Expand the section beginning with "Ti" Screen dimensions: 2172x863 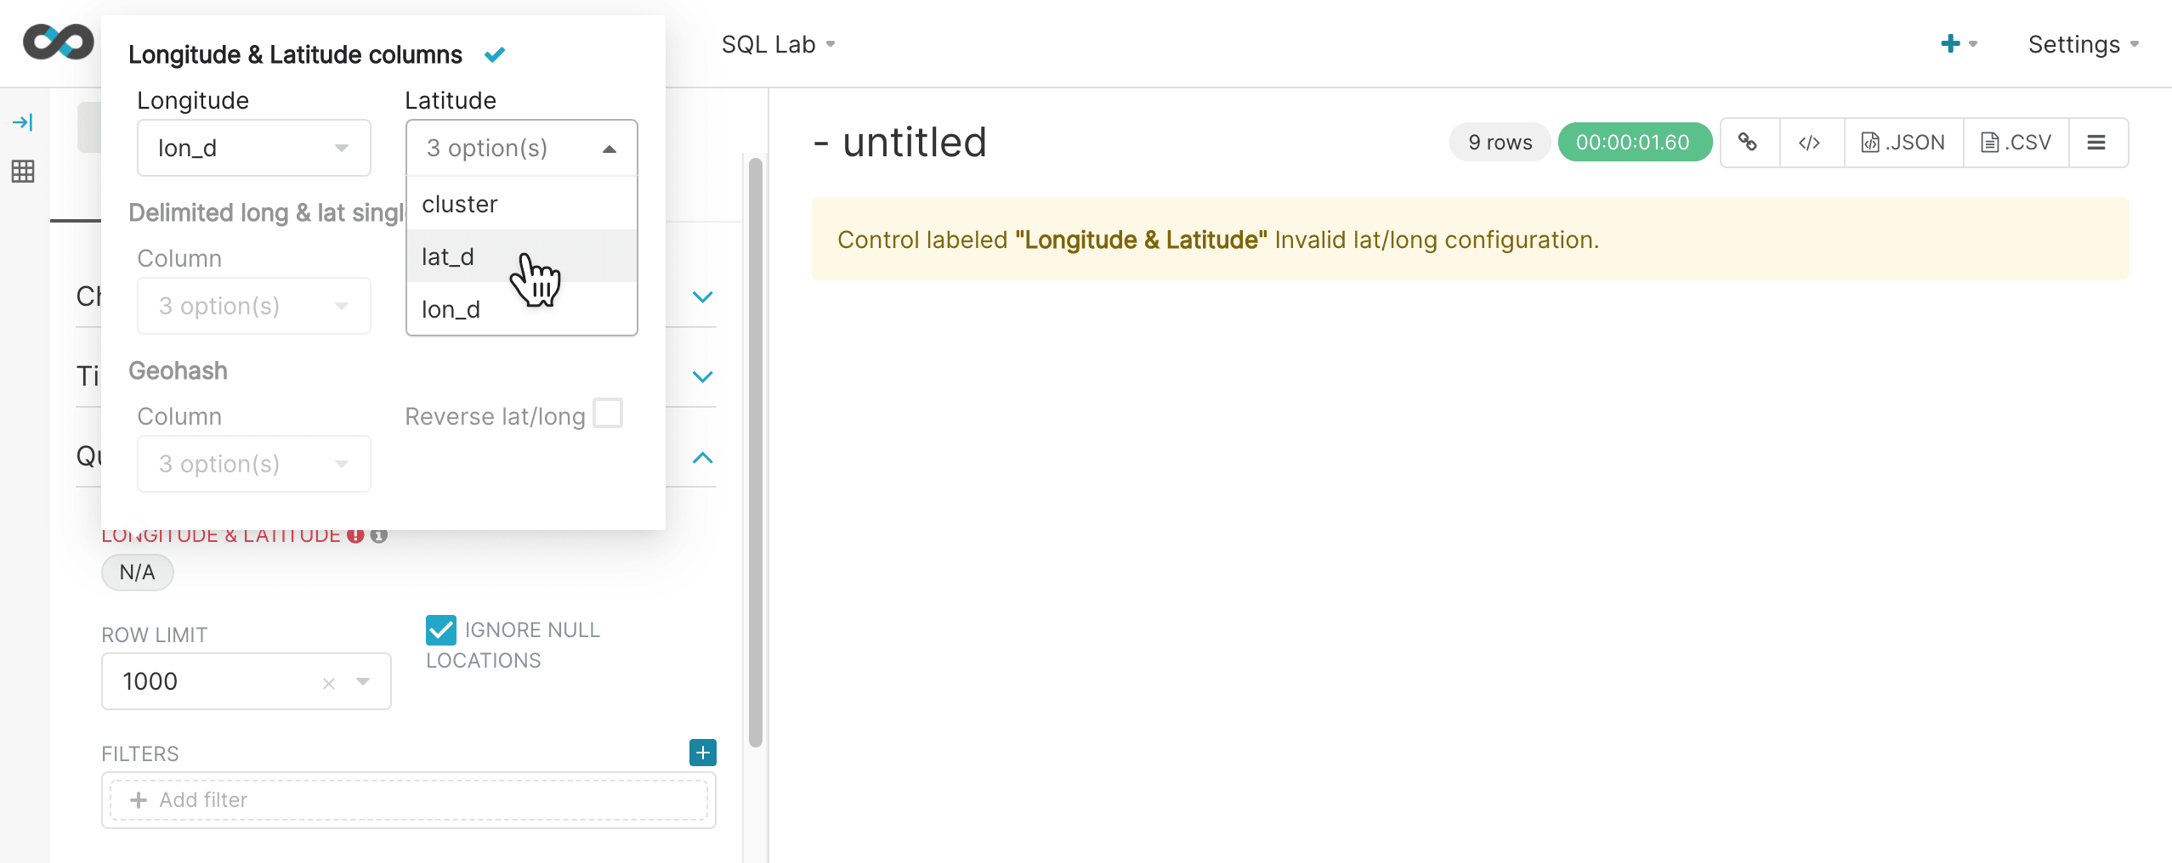point(702,376)
